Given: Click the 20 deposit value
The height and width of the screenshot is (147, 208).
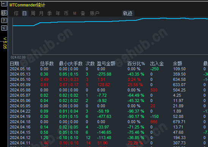Looking at the screenshot, I should (153, 106).
